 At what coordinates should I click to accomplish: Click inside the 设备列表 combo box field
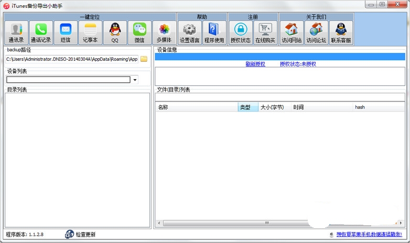pos(68,80)
